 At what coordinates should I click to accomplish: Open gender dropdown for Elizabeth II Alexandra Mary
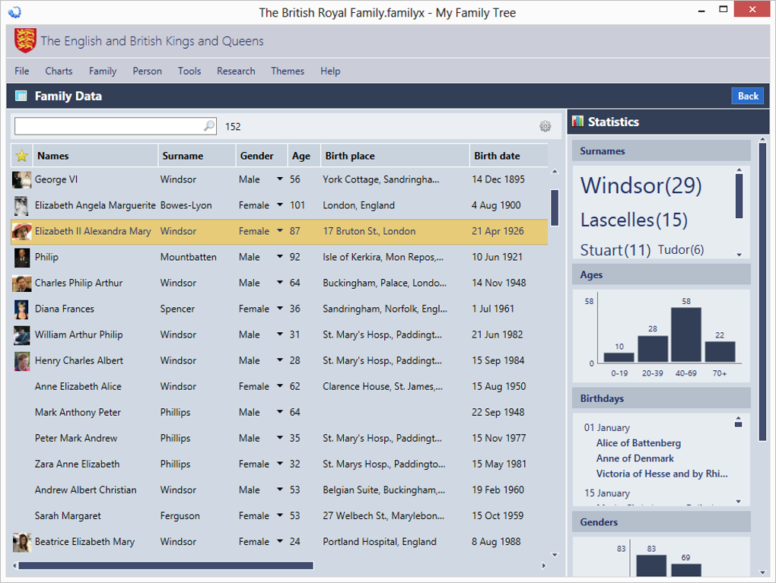coord(280,231)
